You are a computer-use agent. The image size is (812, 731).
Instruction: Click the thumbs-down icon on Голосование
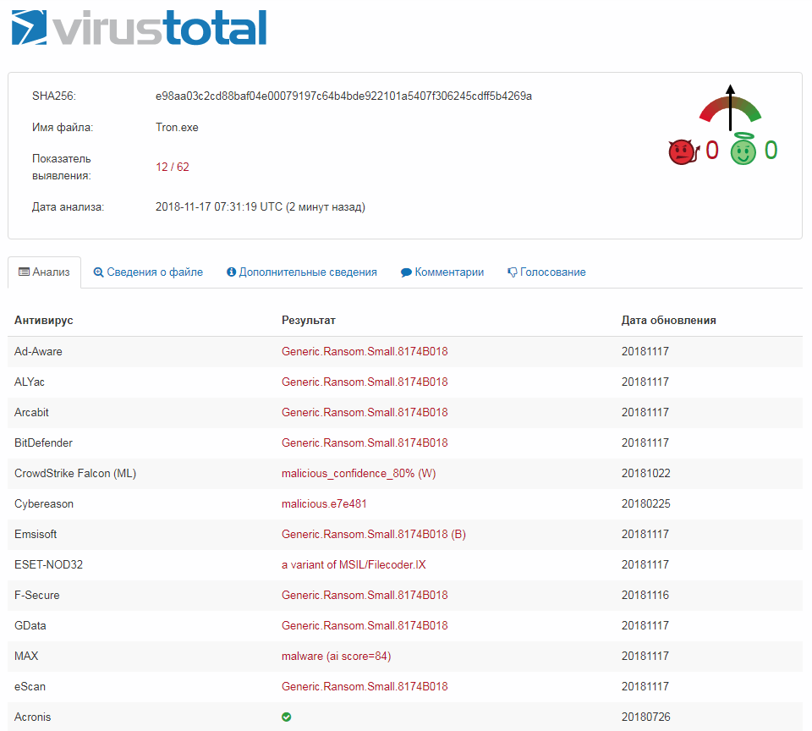513,272
